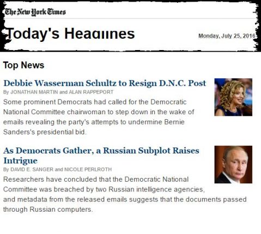Click the Monday, July 25, 2016 date
Viewport: 261px width, 234px height.
(227, 36)
